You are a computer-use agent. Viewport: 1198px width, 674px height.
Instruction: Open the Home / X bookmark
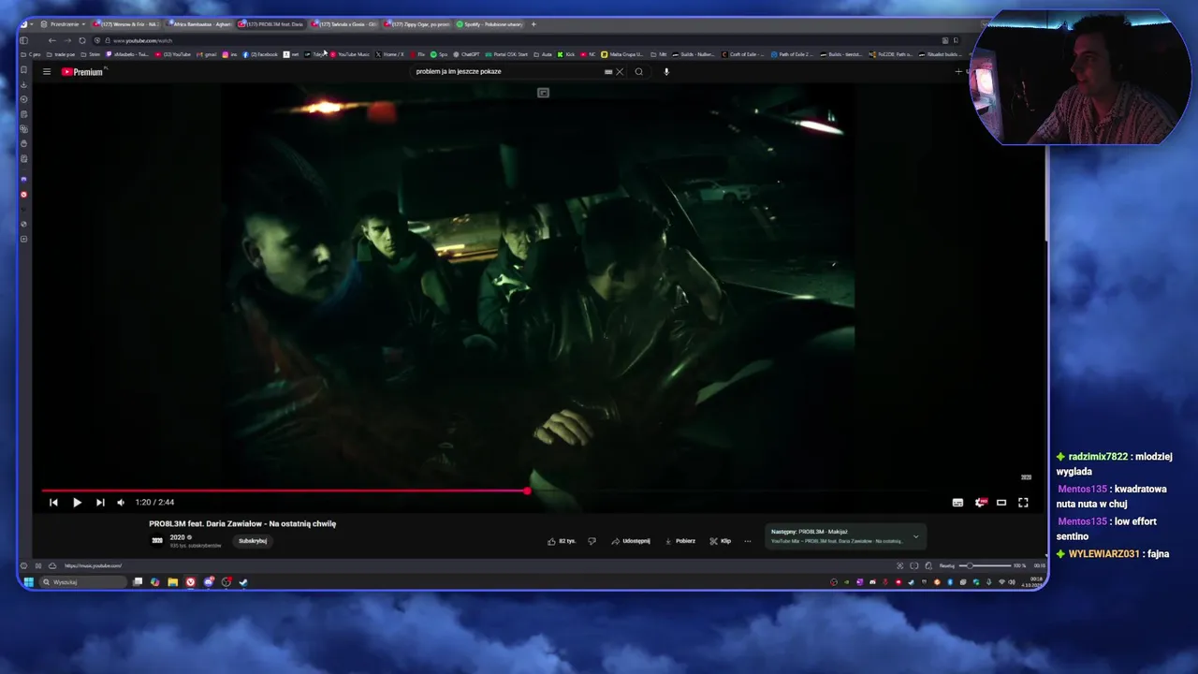[x=390, y=54]
